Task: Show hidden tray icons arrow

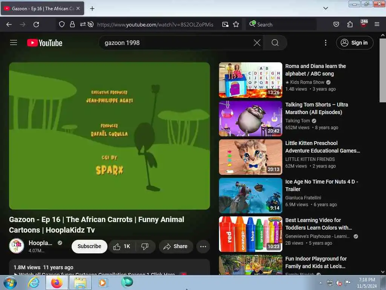Action: tap(320, 283)
